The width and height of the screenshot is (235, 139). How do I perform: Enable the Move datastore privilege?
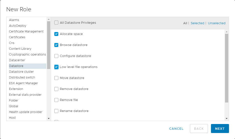click(x=56, y=78)
